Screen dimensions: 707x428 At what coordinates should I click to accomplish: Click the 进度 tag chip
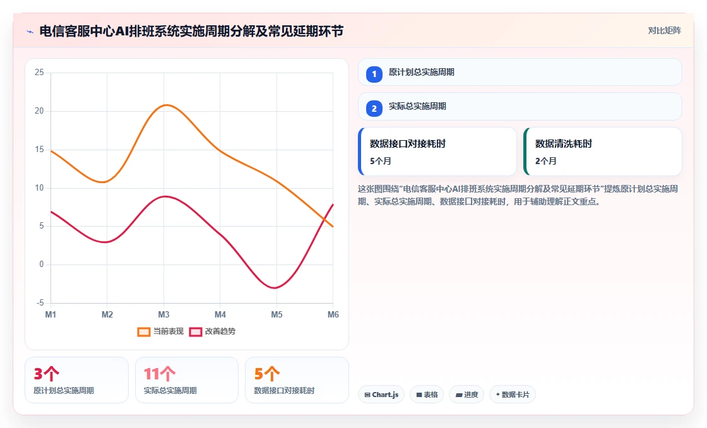point(466,395)
